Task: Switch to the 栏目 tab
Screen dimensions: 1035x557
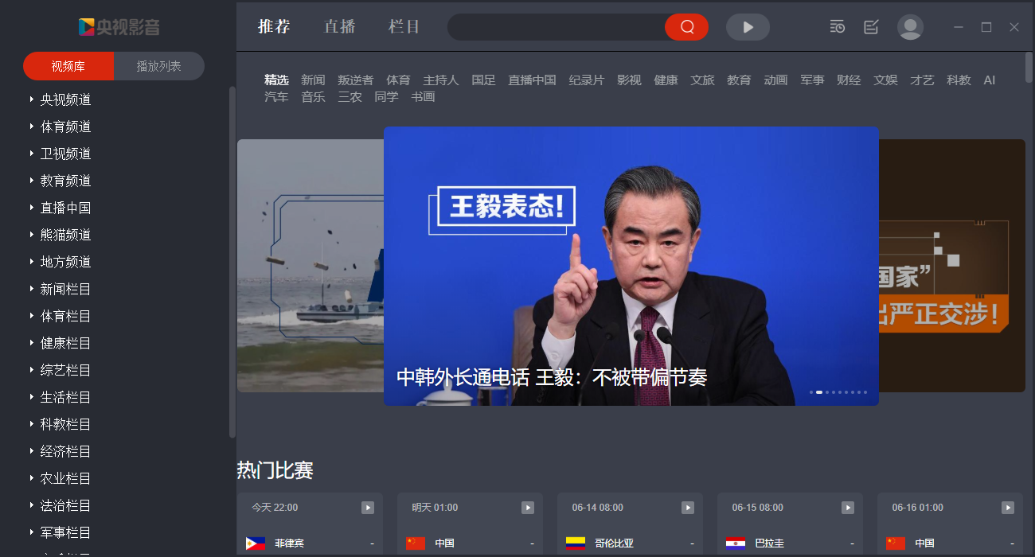Action: pyautogui.click(x=404, y=26)
